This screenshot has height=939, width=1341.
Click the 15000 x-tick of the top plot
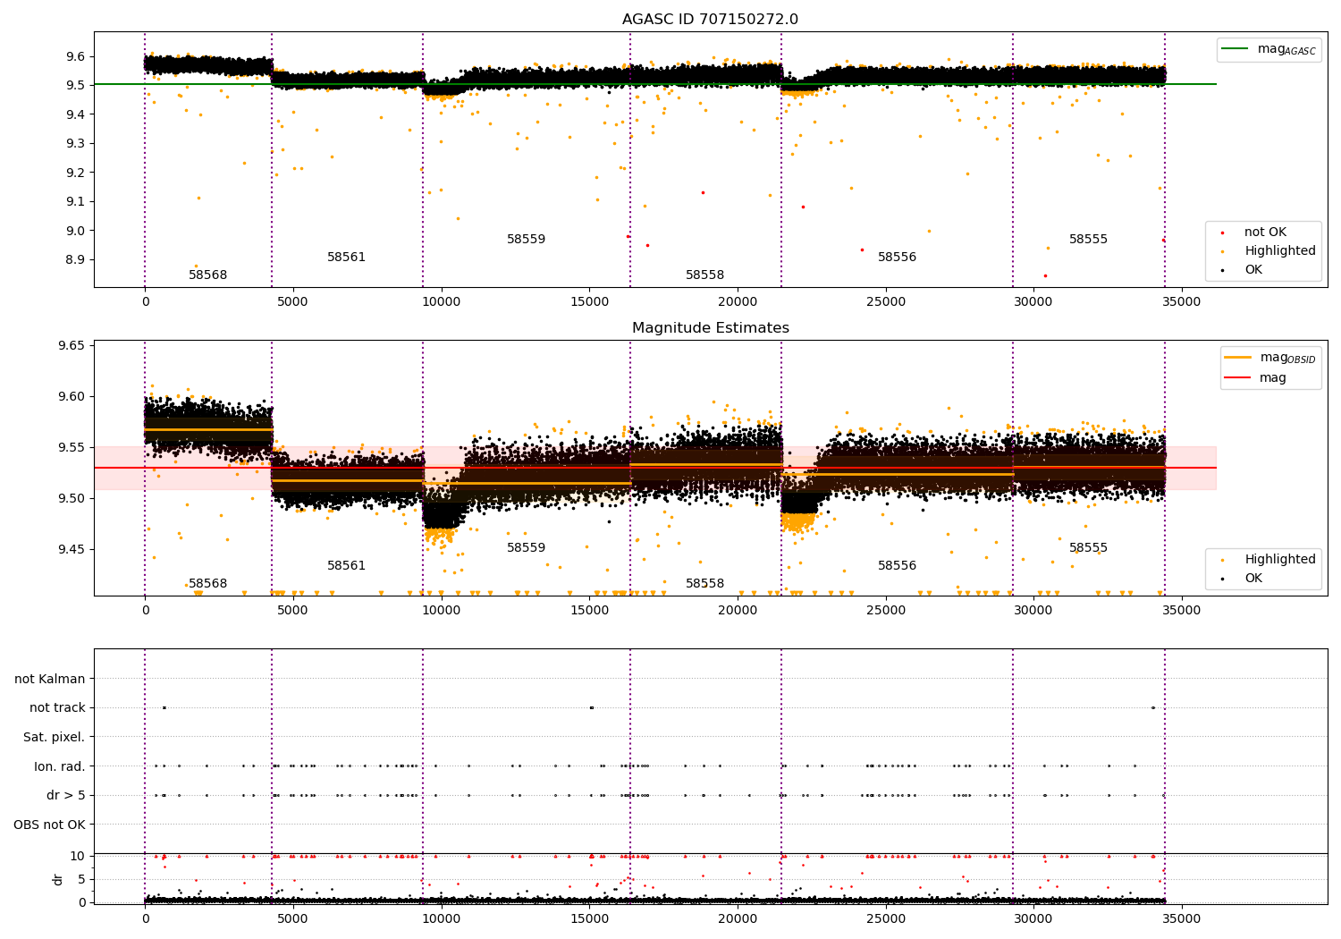pyautogui.click(x=589, y=302)
